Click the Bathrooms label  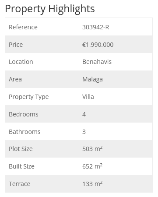[x=25, y=132]
